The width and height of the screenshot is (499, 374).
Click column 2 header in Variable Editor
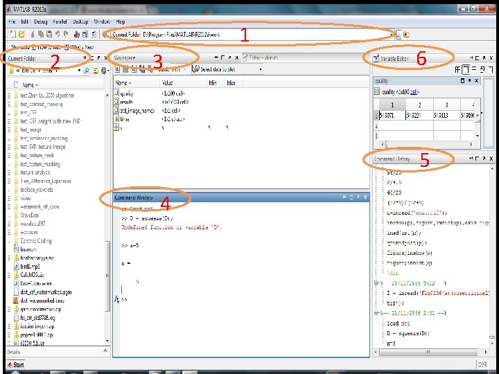pyautogui.click(x=419, y=105)
